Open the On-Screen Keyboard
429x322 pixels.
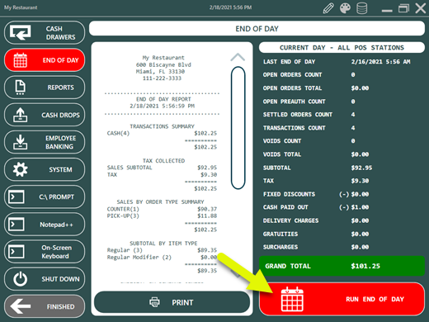click(45, 252)
